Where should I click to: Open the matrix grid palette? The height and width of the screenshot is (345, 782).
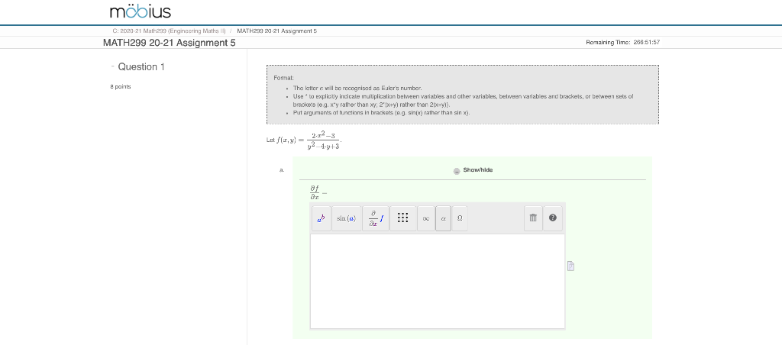tap(403, 218)
